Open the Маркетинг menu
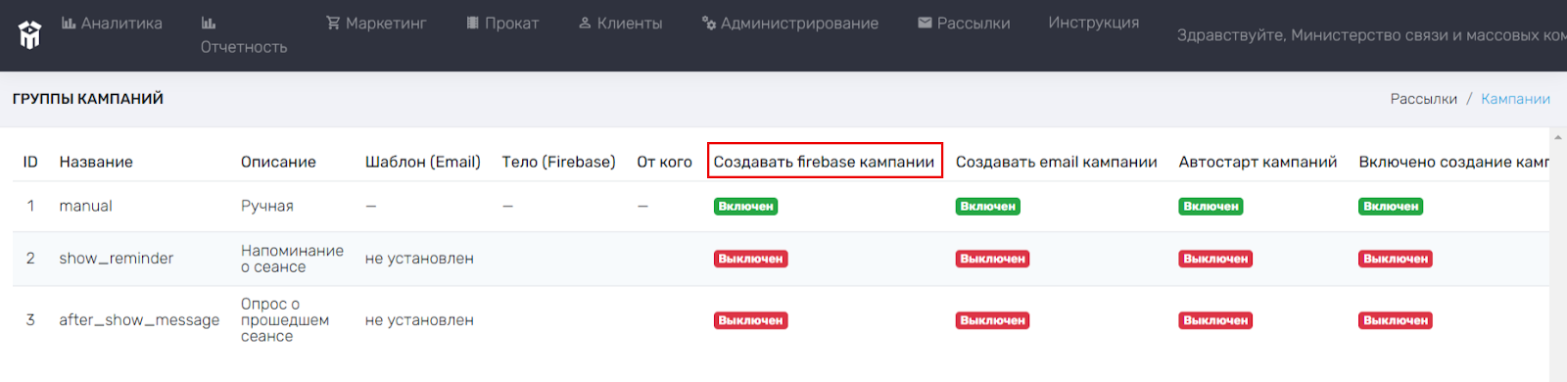Image resolution: width=1567 pixels, height=382 pixels. (x=376, y=23)
